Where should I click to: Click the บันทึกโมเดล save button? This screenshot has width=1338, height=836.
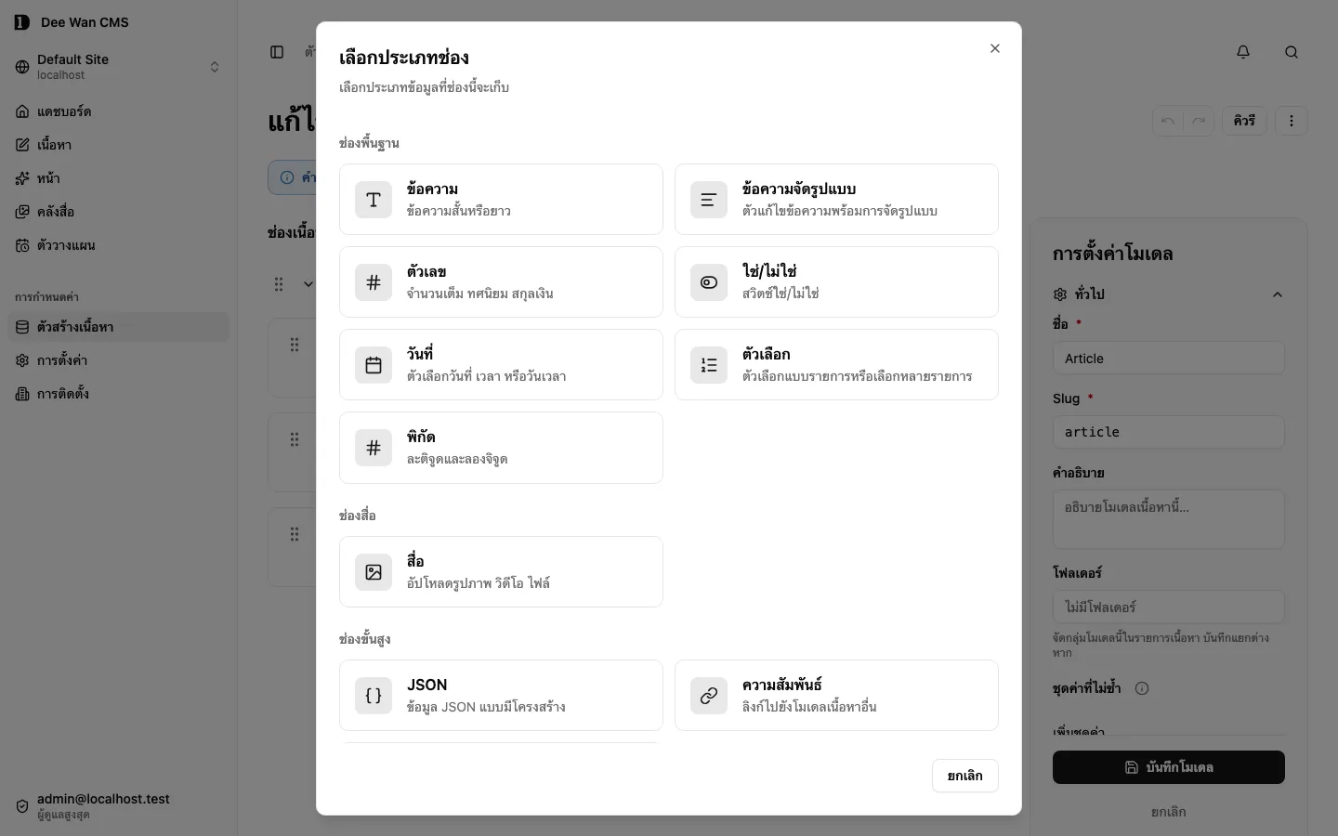[1169, 767]
